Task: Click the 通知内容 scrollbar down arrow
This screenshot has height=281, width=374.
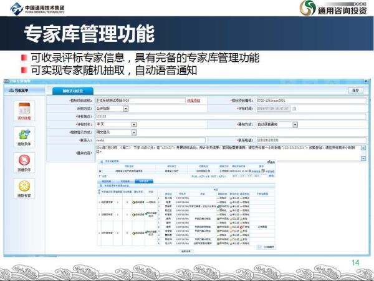Action: point(363,159)
